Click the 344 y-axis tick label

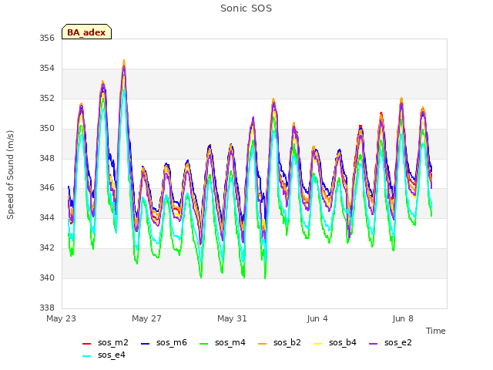point(47,218)
